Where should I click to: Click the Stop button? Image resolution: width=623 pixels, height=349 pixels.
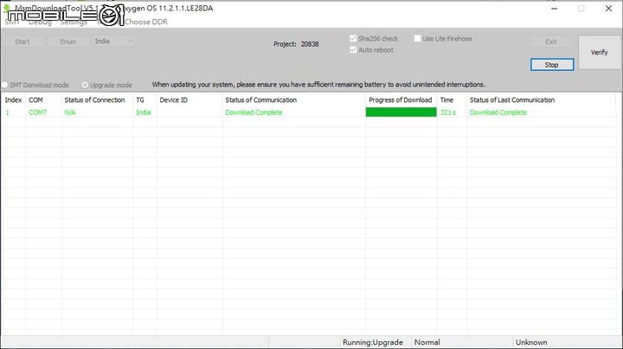(552, 65)
